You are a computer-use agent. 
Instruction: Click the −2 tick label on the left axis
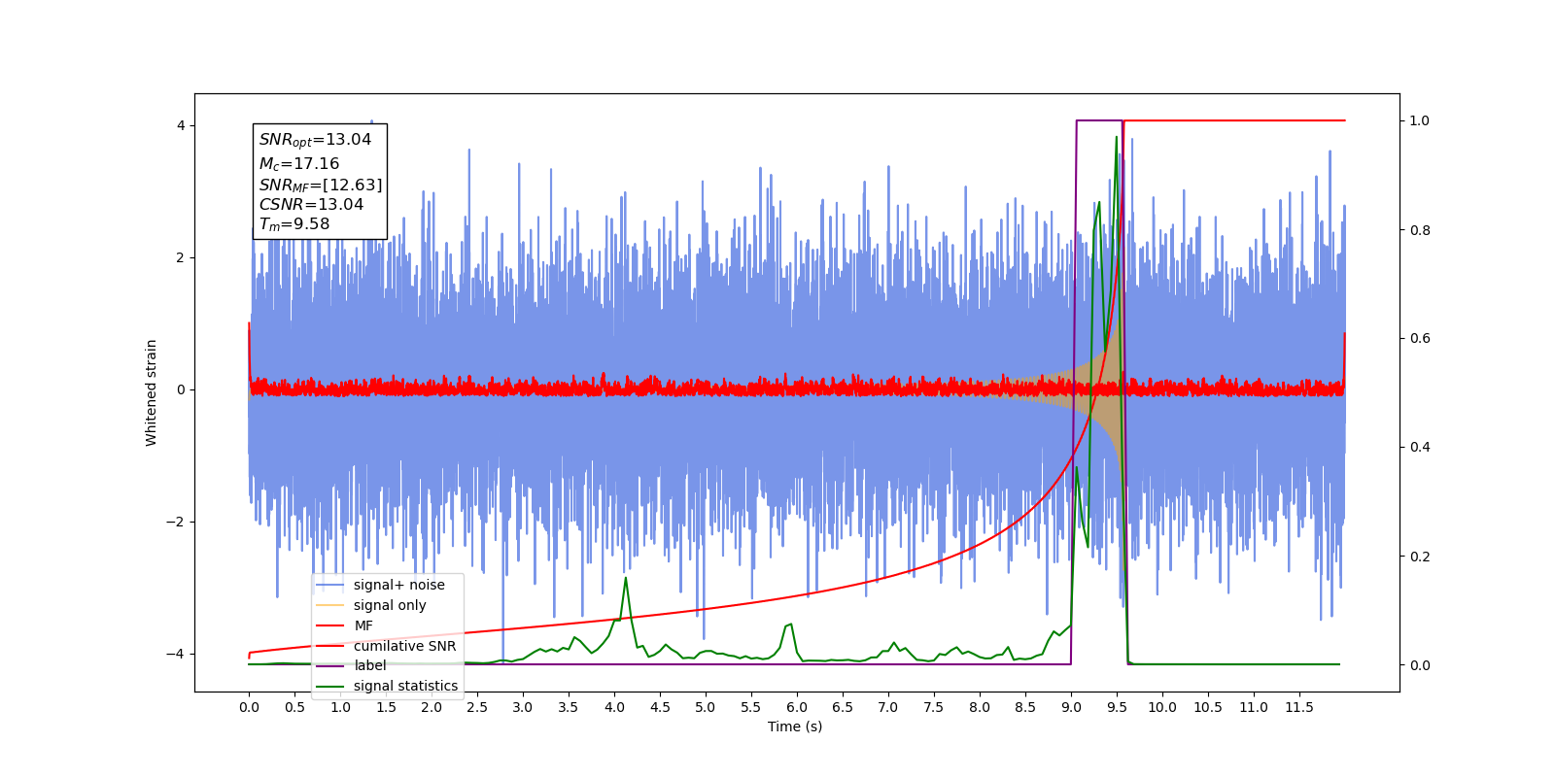(x=176, y=522)
